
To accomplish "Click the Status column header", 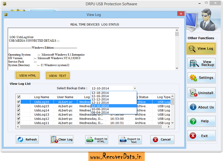I will 143,97.
